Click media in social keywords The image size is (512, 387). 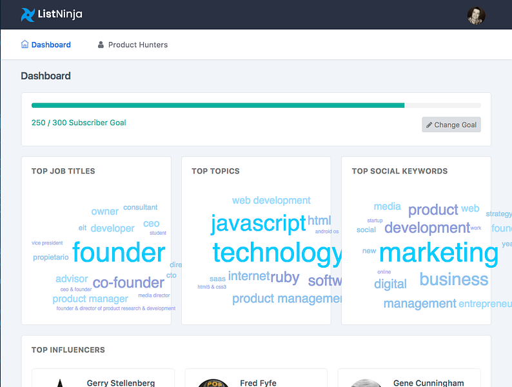[x=387, y=206]
